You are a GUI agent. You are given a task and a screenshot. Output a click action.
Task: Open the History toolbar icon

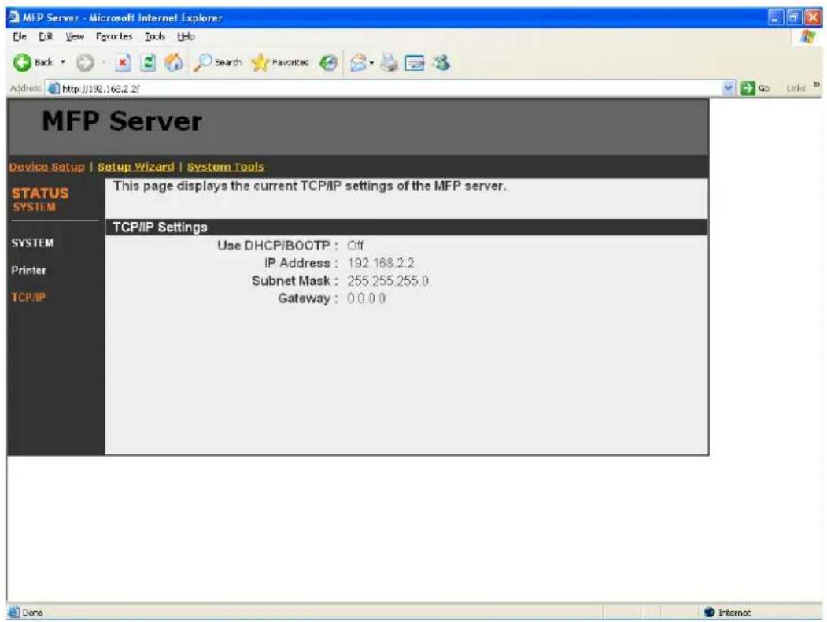pyautogui.click(x=329, y=63)
